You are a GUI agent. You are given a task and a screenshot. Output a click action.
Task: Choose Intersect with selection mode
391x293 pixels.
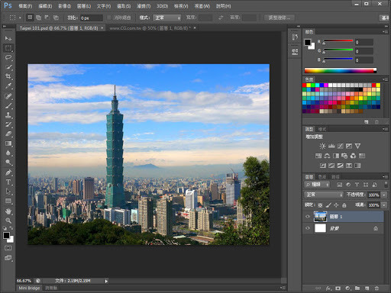point(56,18)
